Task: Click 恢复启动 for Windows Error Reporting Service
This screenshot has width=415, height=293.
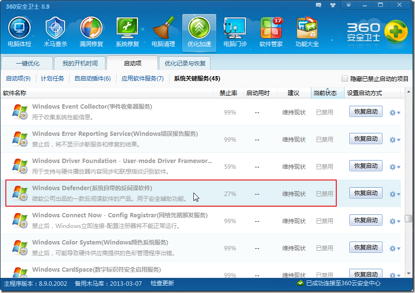Action: click(x=366, y=139)
